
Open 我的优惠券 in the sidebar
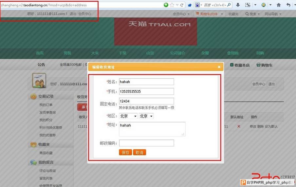coord(47,135)
